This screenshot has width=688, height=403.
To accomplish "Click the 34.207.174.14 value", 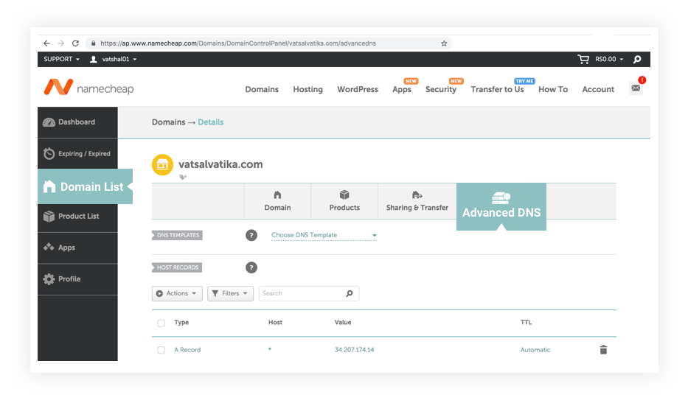I will point(354,350).
